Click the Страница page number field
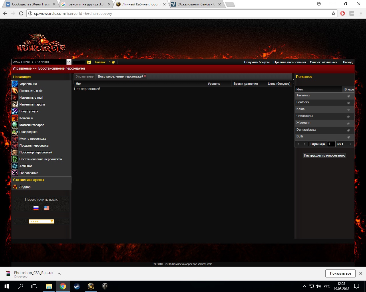 click(331, 144)
